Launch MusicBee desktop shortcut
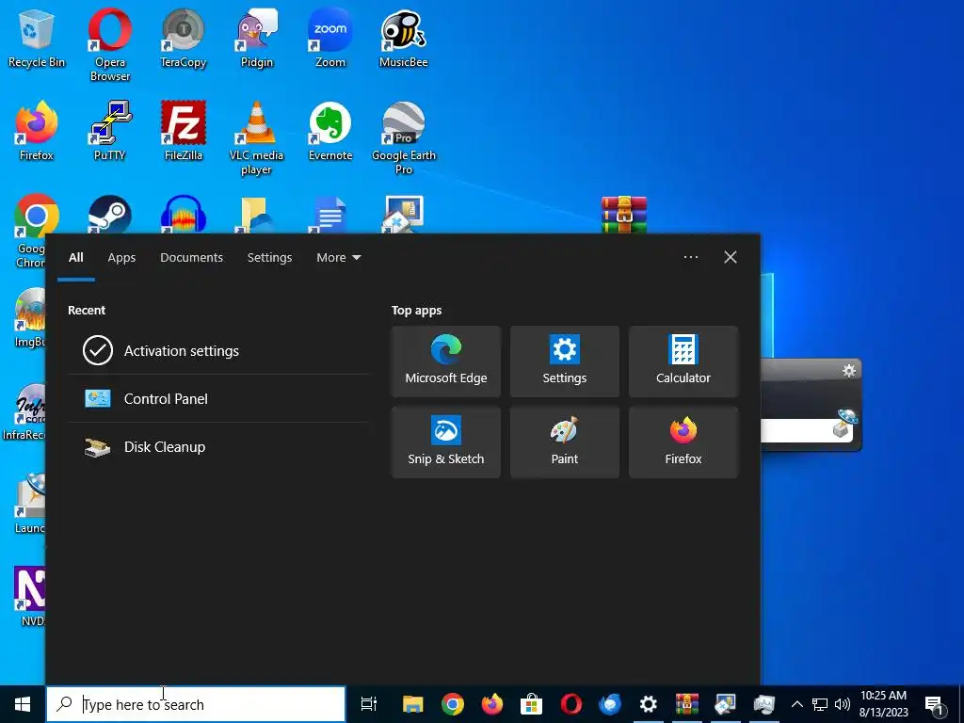This screenshot has width=964, height=723. pos(403,38)
